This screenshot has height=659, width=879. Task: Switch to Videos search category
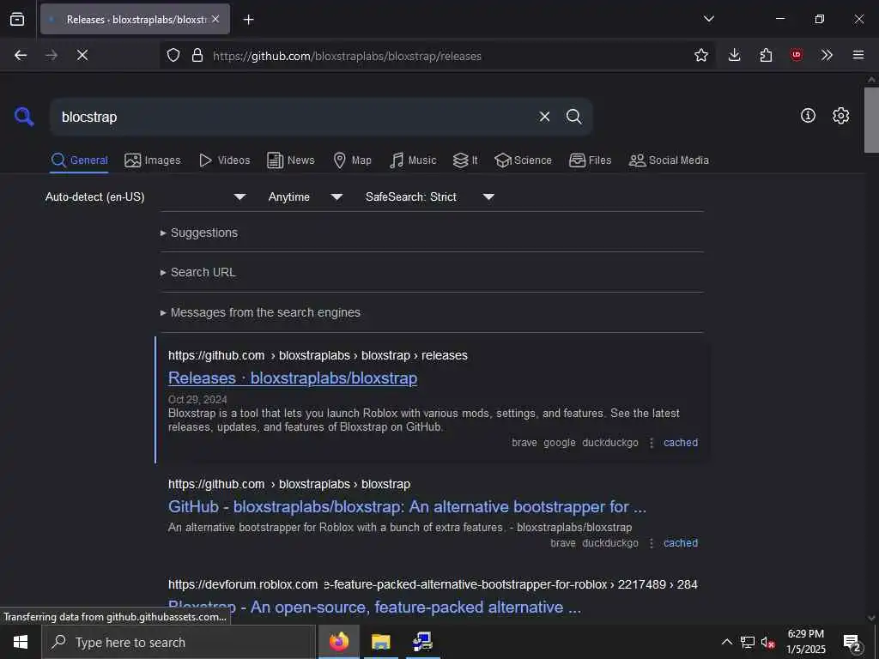[225, 160]
